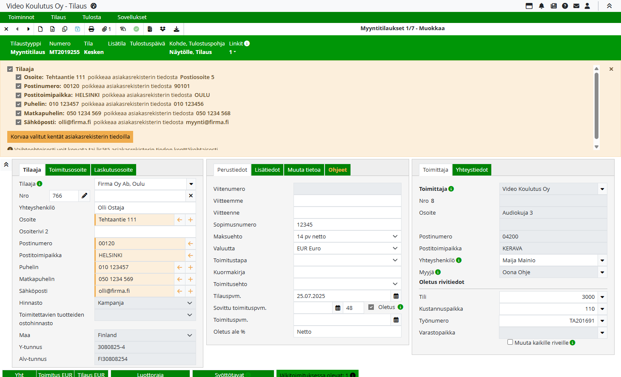Click the pencil icon next to Nro 766
The height and width of the screenshot is (377, 621).
(84, 196)
